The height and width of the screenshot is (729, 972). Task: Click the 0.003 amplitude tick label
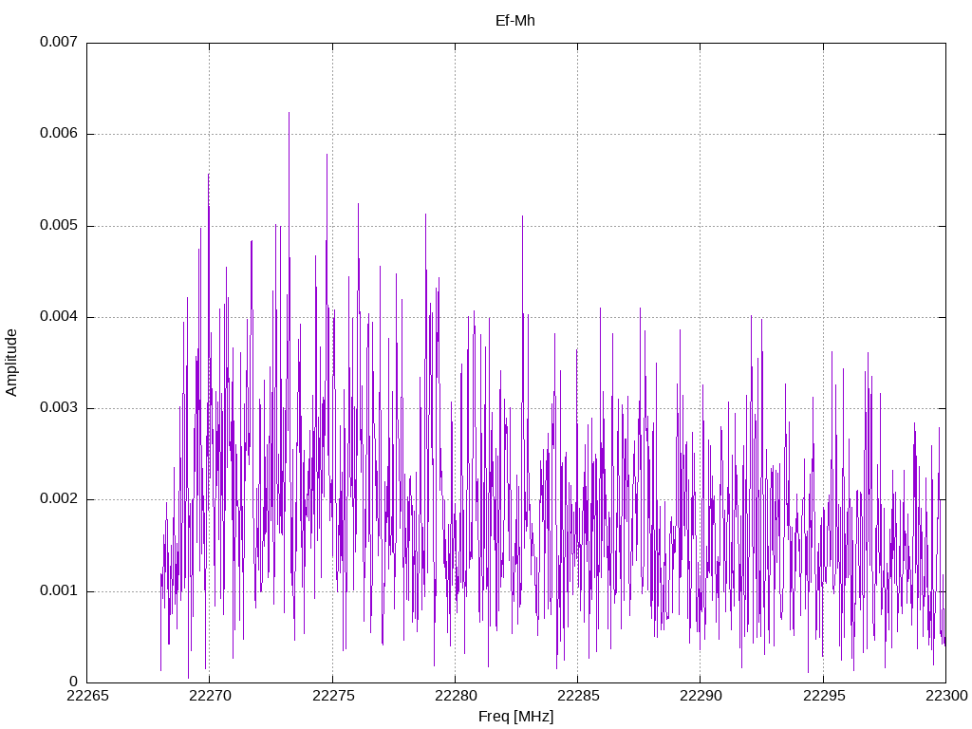pyautogui.click(x=58, y=408)
